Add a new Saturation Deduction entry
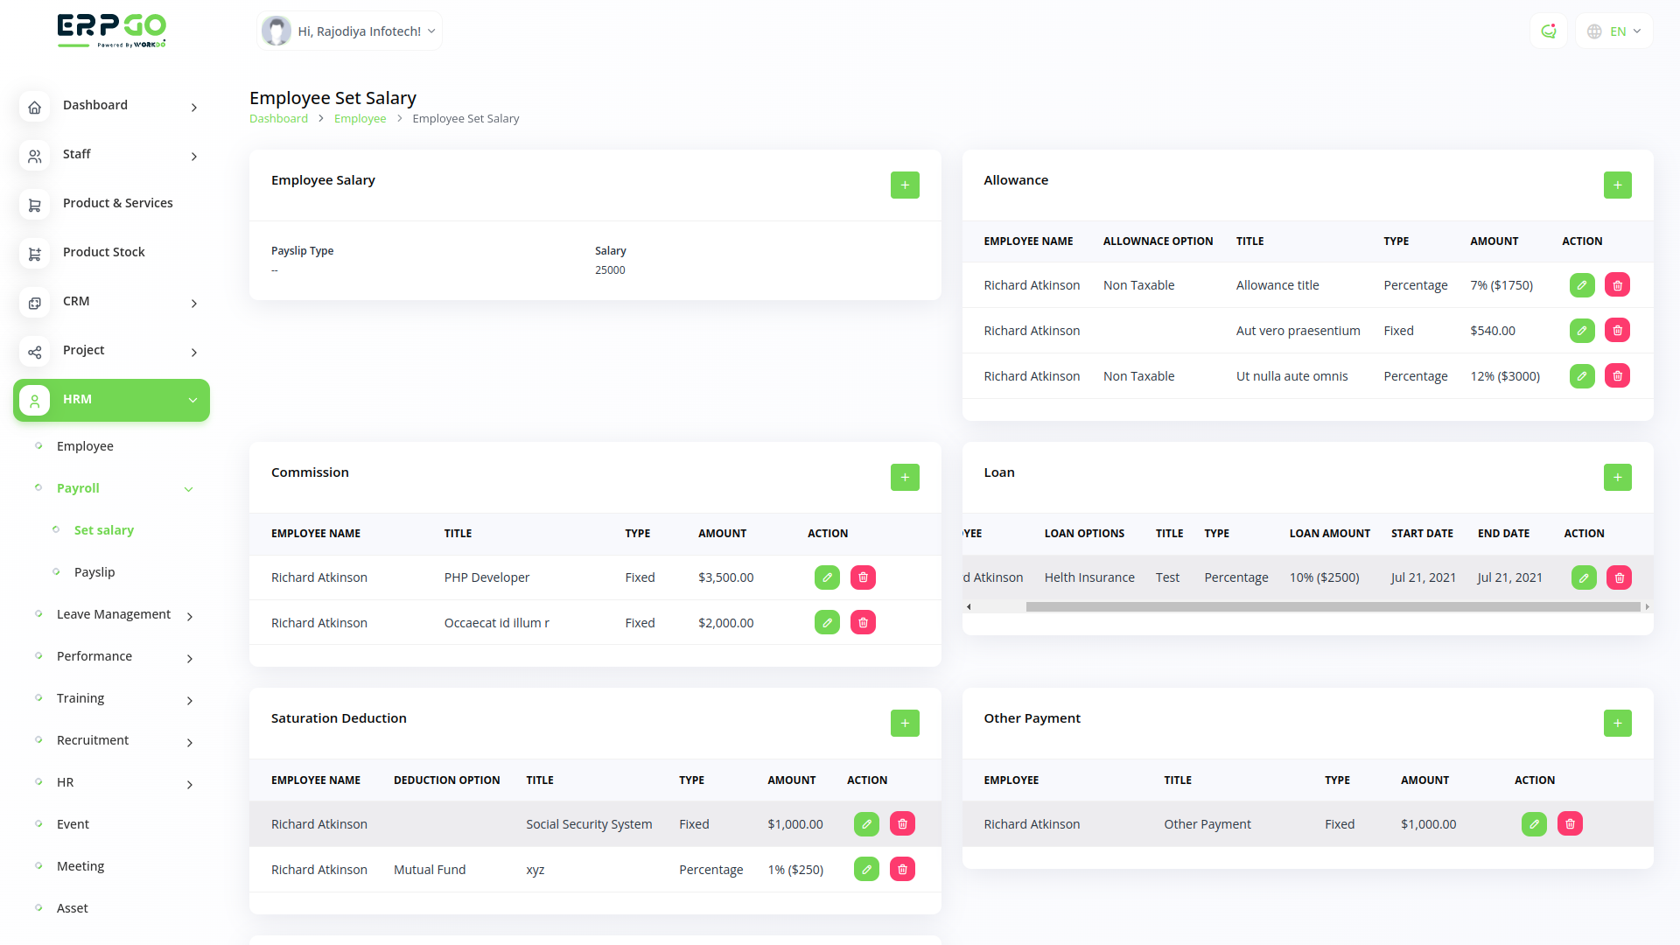 point(905,724)
